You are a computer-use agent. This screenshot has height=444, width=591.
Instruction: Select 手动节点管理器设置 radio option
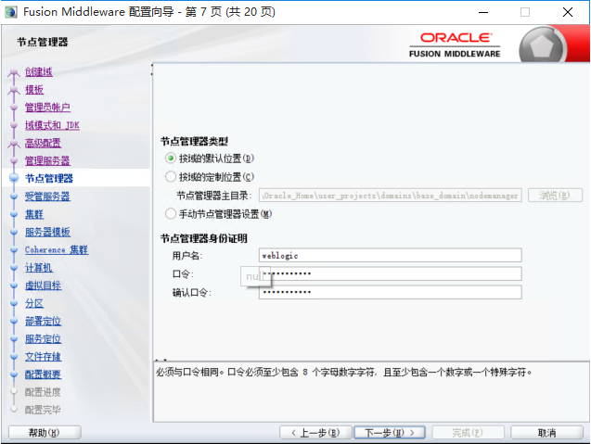coord(171,214)
